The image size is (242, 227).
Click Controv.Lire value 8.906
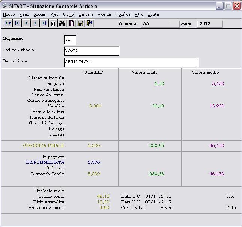pos(166,207)
